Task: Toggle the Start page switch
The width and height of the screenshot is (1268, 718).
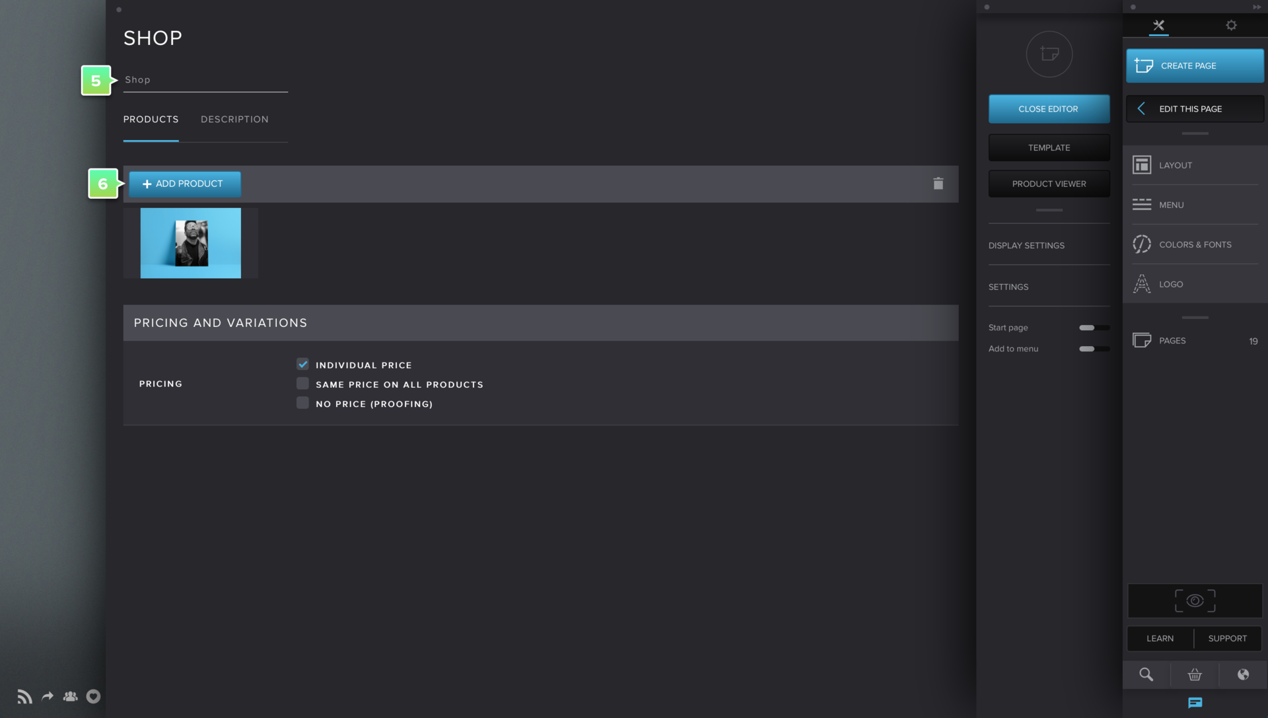Action: 1094,328
